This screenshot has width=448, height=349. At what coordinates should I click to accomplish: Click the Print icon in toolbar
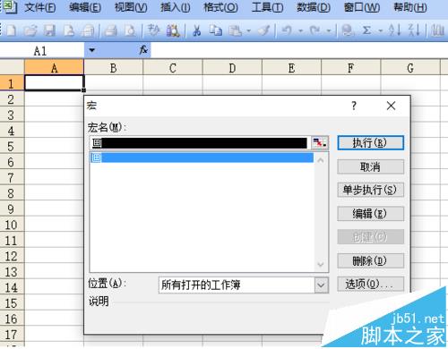111,30
